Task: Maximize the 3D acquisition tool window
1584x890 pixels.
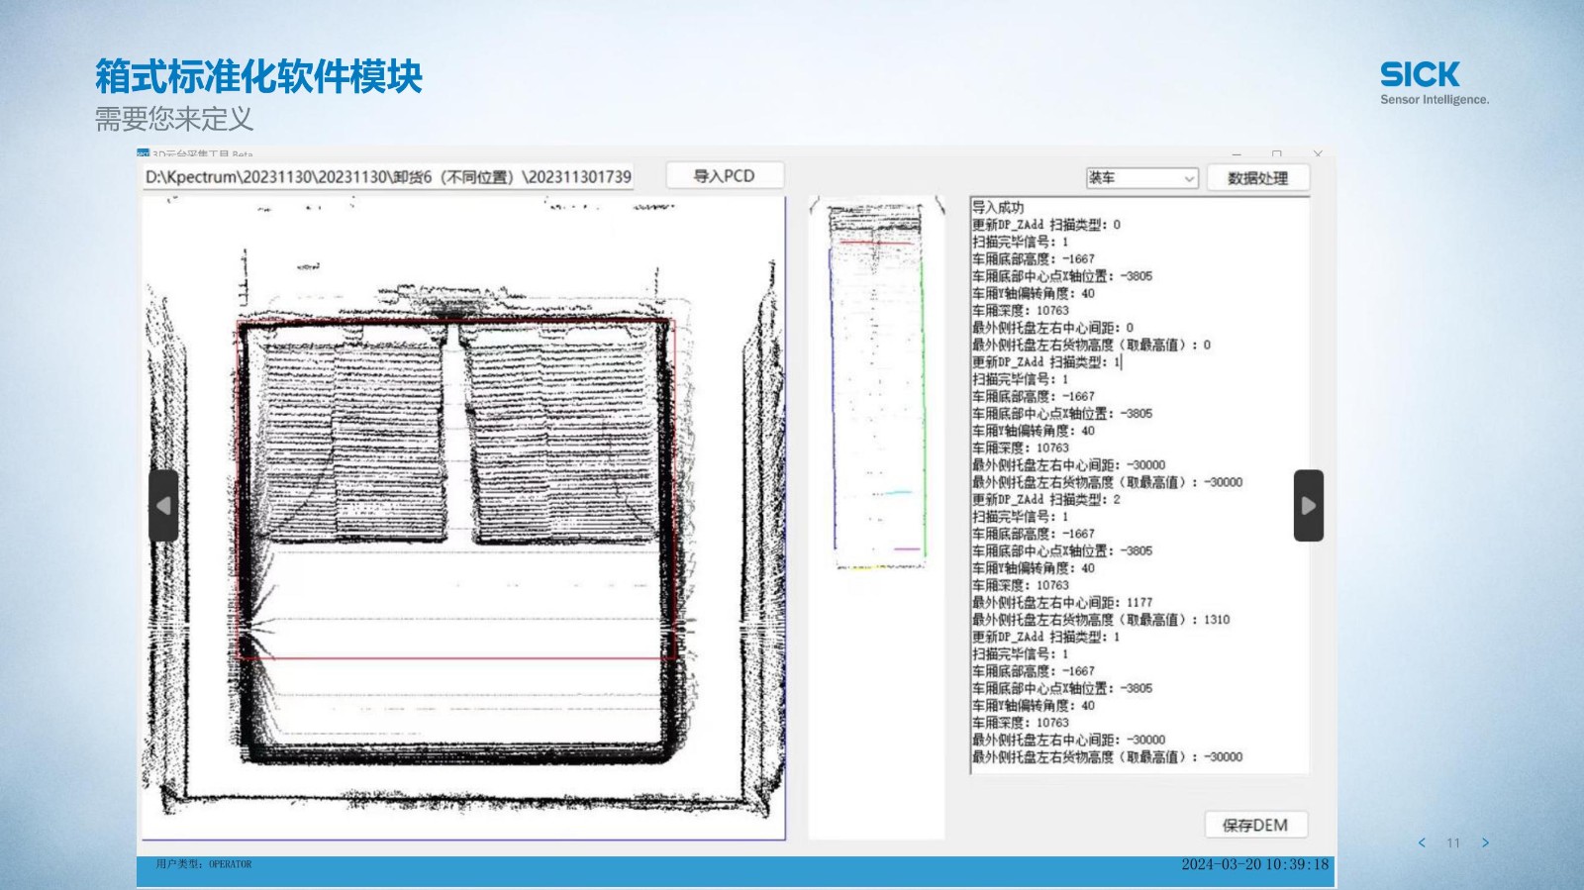Action: (x=1277, y=154)
